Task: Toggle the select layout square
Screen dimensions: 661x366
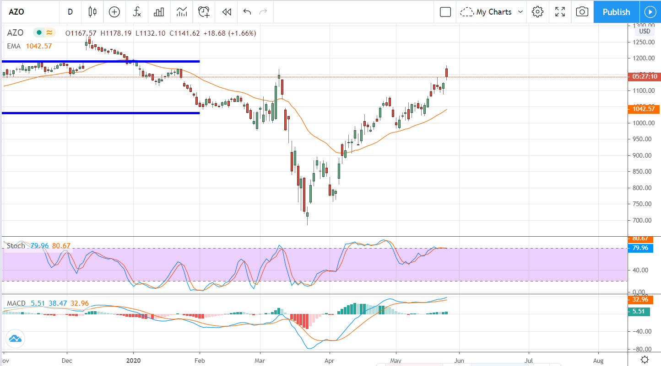Action: pyautogui.click(x=445, y=12)
